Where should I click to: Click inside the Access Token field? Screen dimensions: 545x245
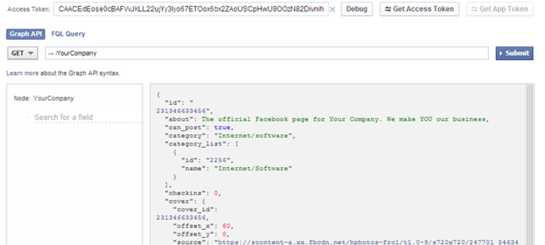(x=191, y=9)
